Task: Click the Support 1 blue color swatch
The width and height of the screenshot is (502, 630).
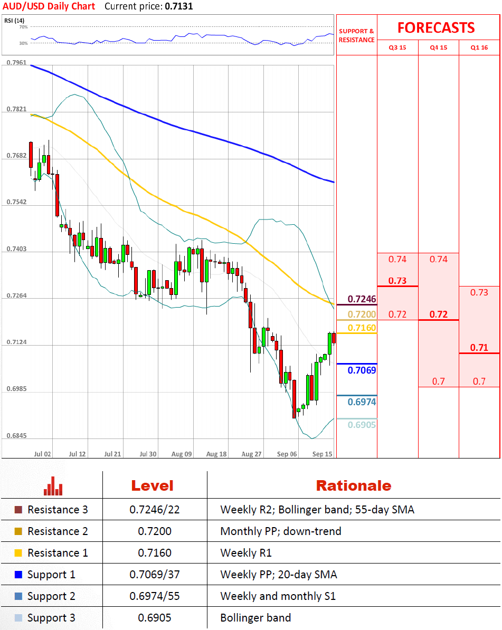Action: tap(18, 575)
